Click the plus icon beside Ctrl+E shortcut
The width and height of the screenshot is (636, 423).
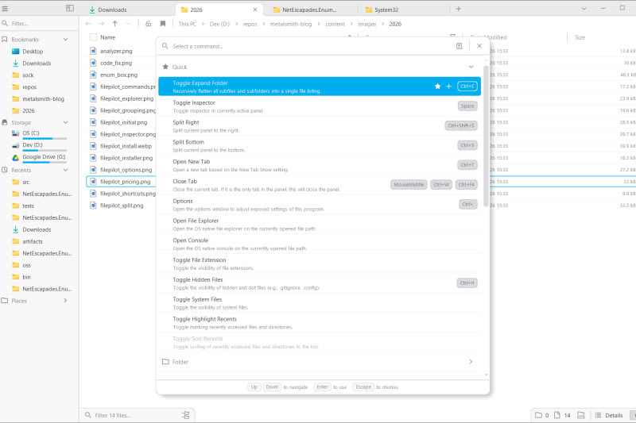pos(448,86)
